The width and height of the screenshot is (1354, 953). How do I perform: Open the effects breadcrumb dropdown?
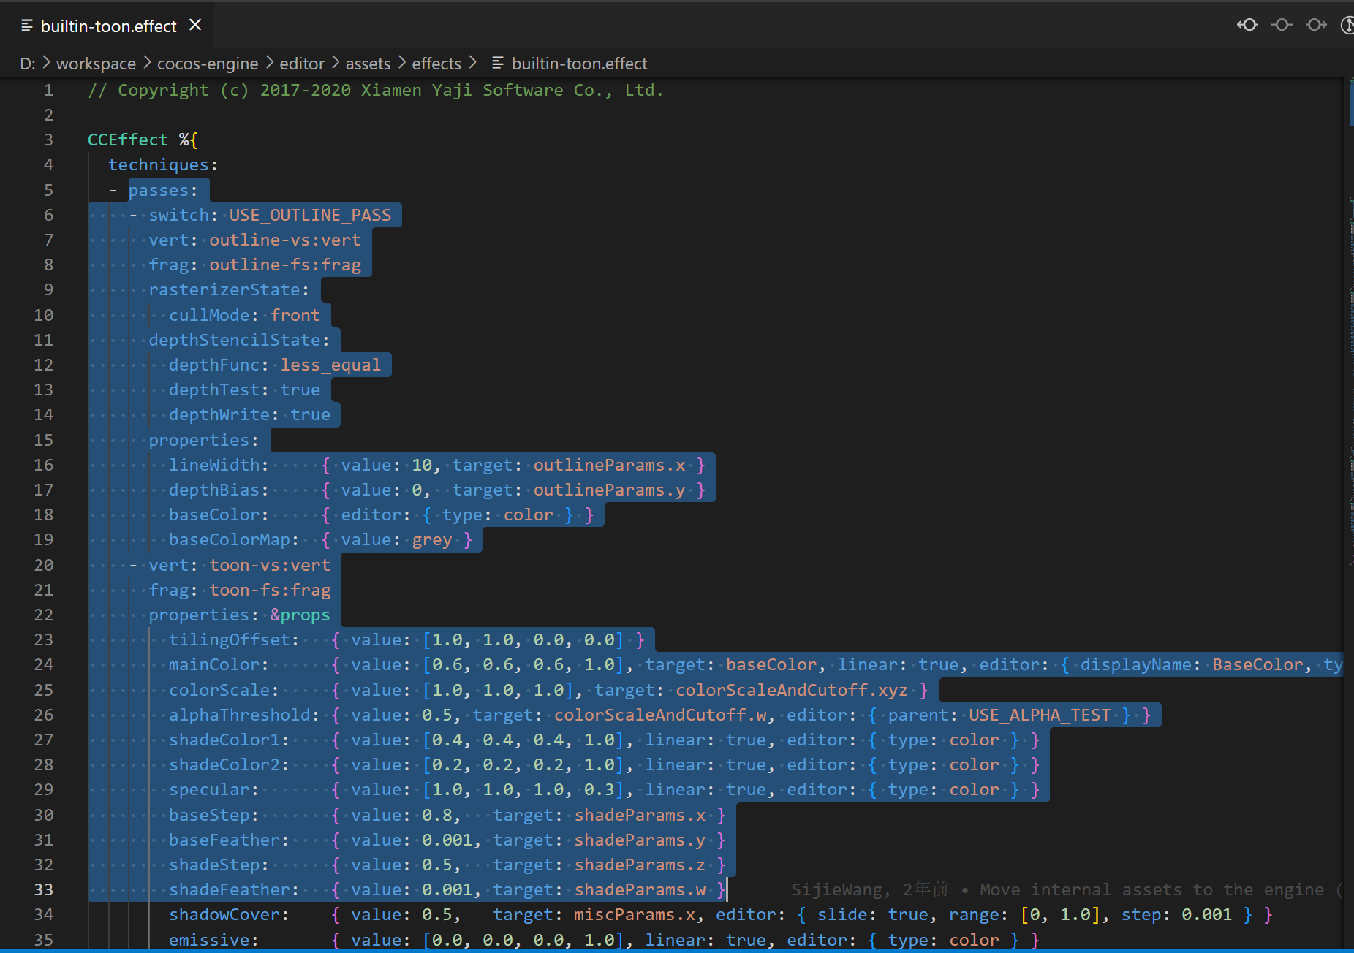click(x=436, y=64)
